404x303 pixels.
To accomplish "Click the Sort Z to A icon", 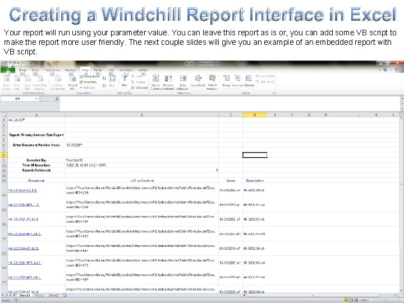I will pyautogui.click(x=104, y=85).
